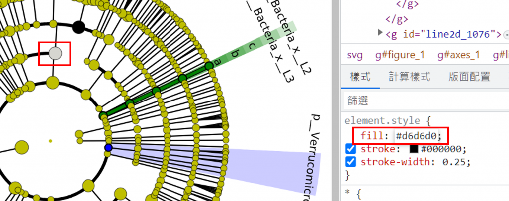
Task: Click the tiny yellow center dot
Action: point(50,141)
